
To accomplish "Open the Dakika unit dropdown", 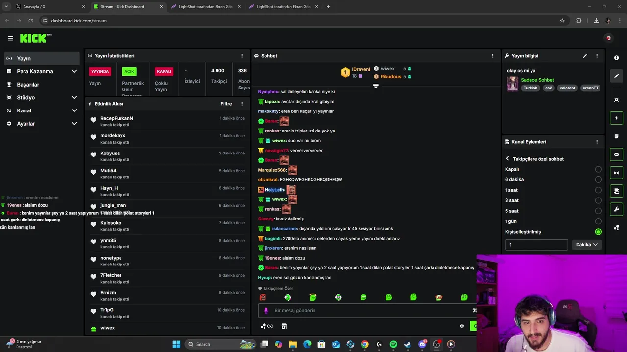I will [x=586, y=245].
